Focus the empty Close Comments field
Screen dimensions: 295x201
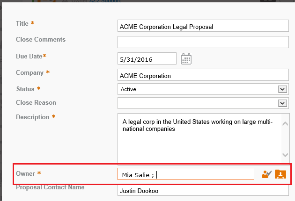click(x=203, y=42)
